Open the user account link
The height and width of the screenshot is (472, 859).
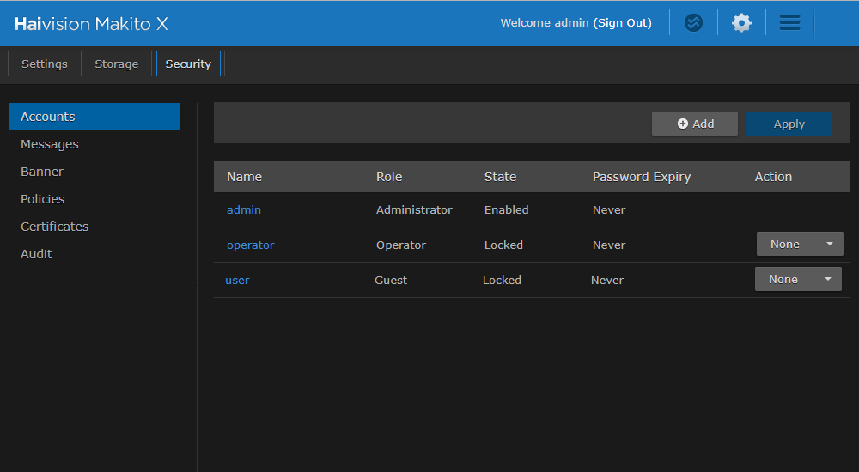(x=237, y=281)
